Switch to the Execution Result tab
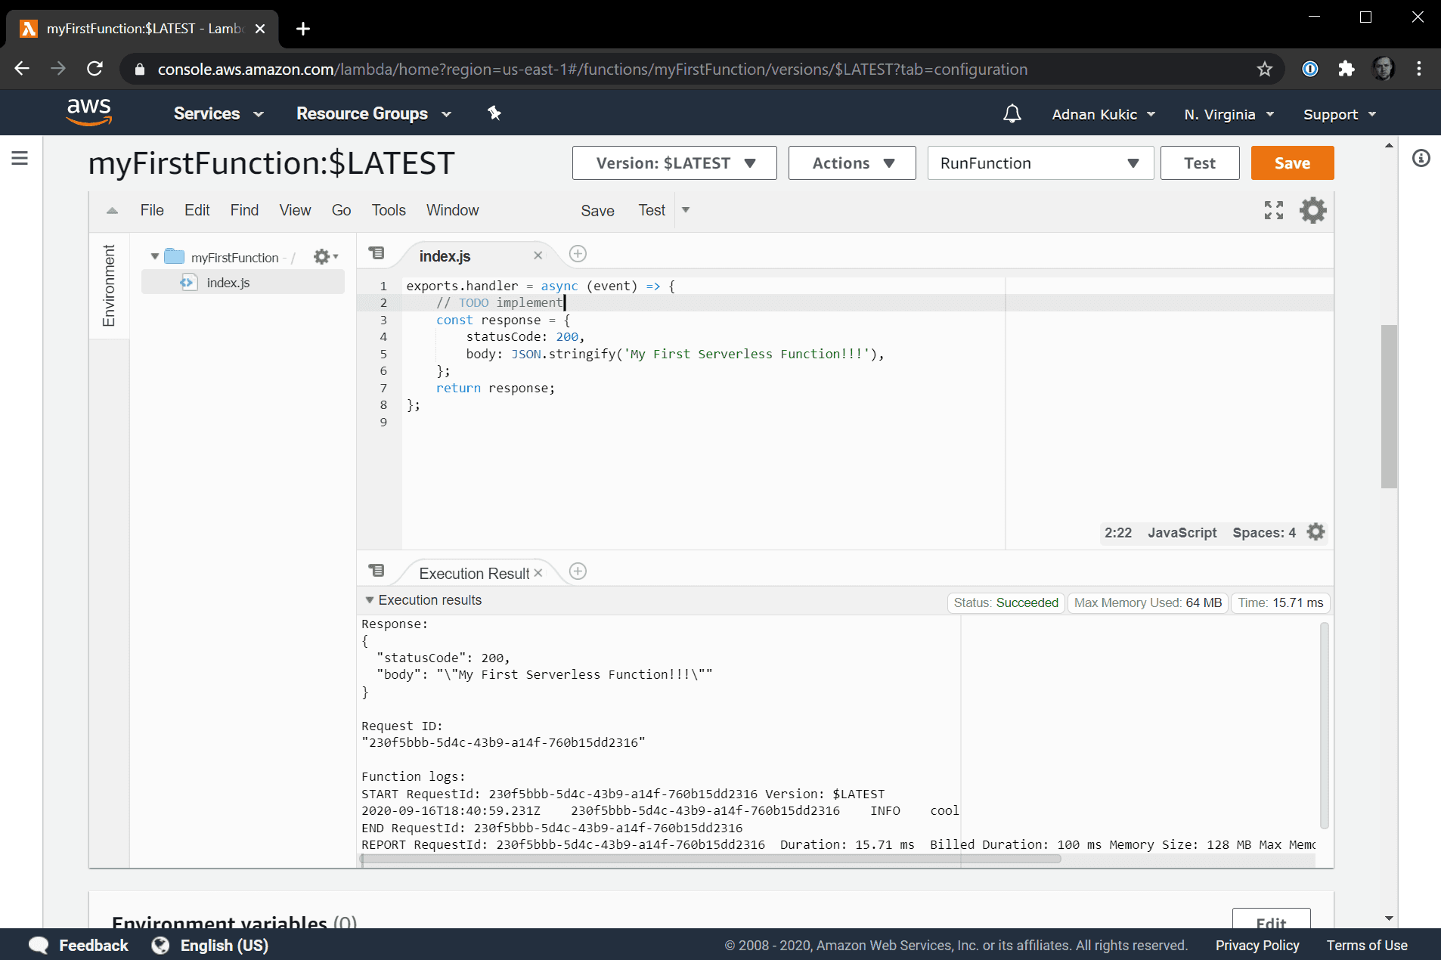The width and height of the screenshot is (1441, 960). (x=473, y=574)
